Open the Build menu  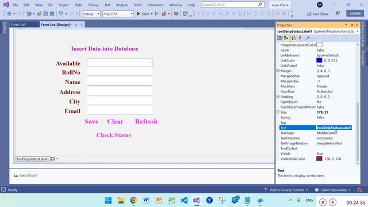[78, 5]
